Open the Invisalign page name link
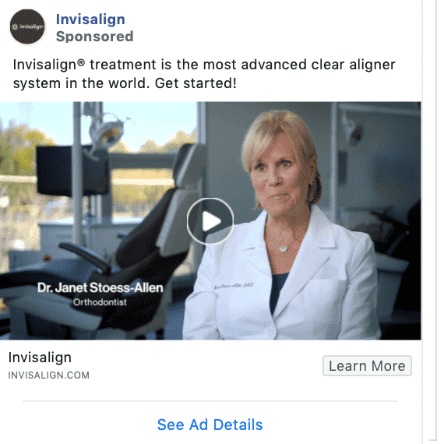Image resolution: width=444 pixels, height=444 pixels. click(90, 19)
